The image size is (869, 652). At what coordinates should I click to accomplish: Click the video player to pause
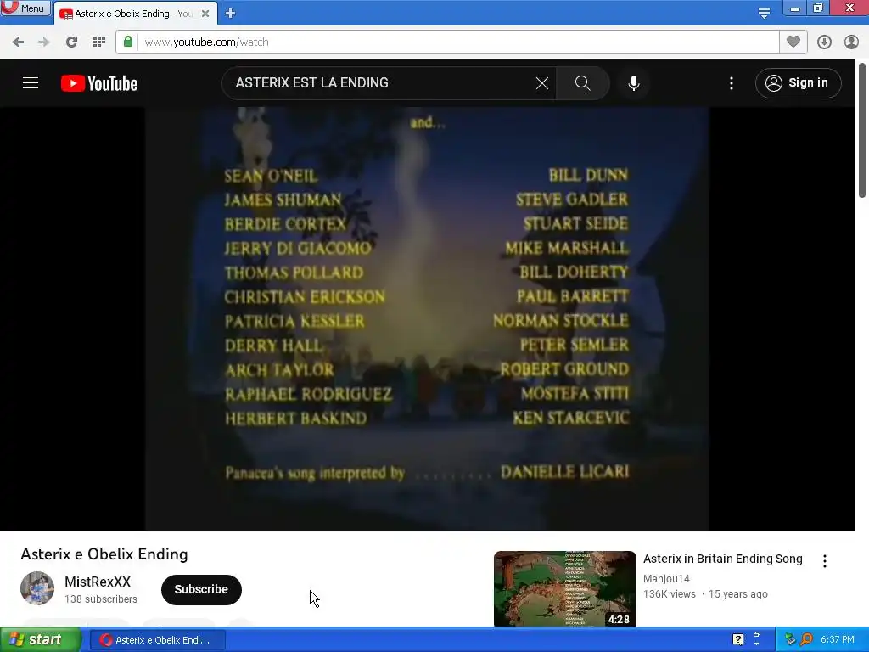(428, 318)
